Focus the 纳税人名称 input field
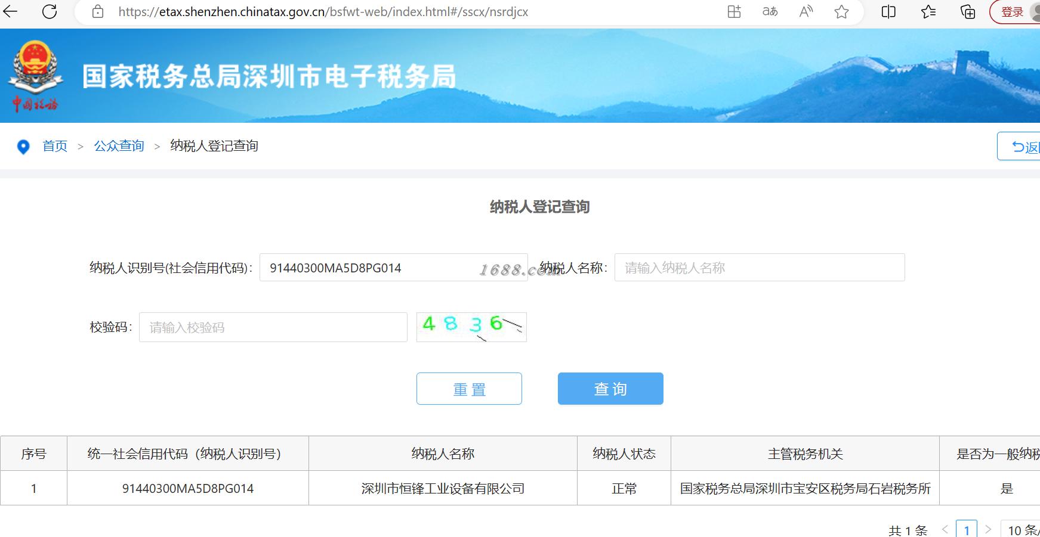The width and height of the screenshot is (1040, 537). tap(760, 268)
